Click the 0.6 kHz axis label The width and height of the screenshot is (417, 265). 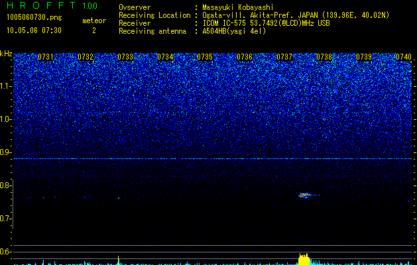point(6,252)
